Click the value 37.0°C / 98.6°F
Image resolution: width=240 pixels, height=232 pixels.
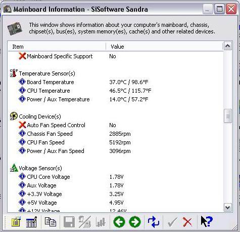[129, 82]
